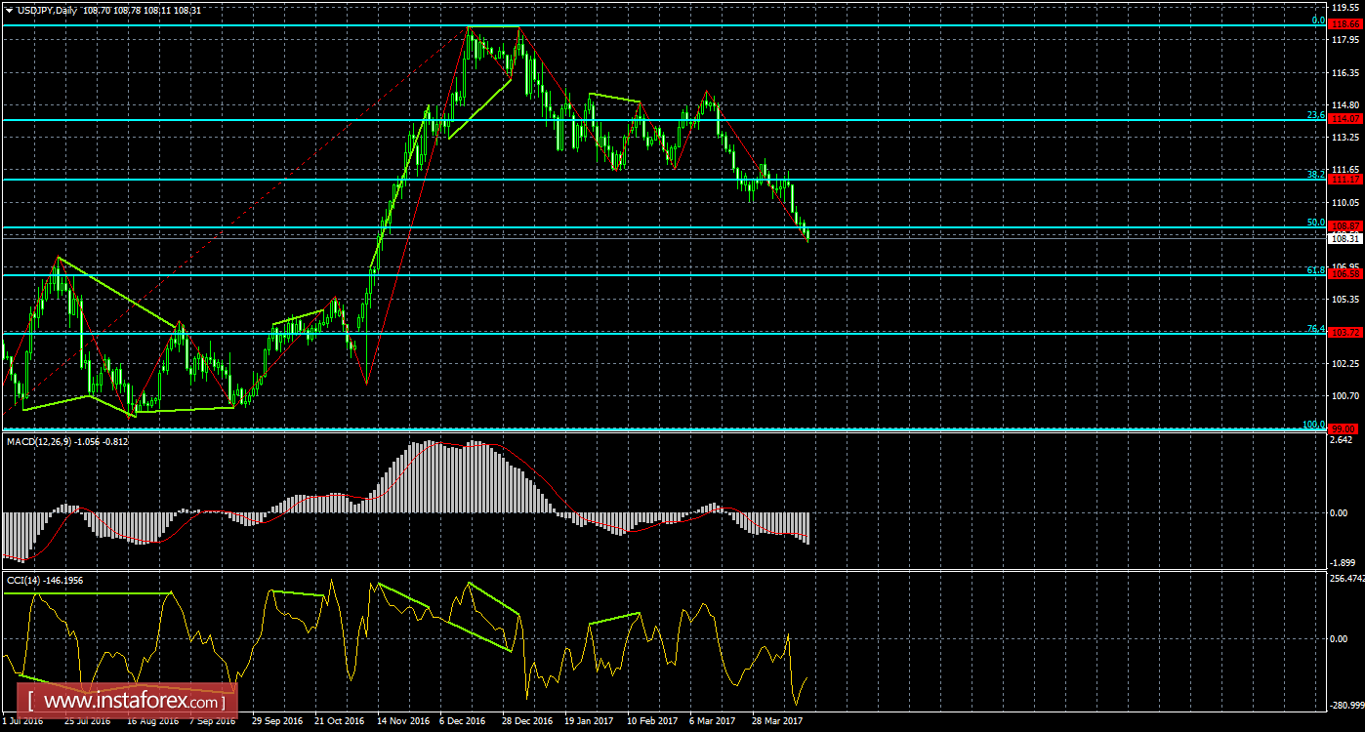Select the 111.17 red price tag
This screenshot has width=1365, height=732.
tap(1345, 180)
